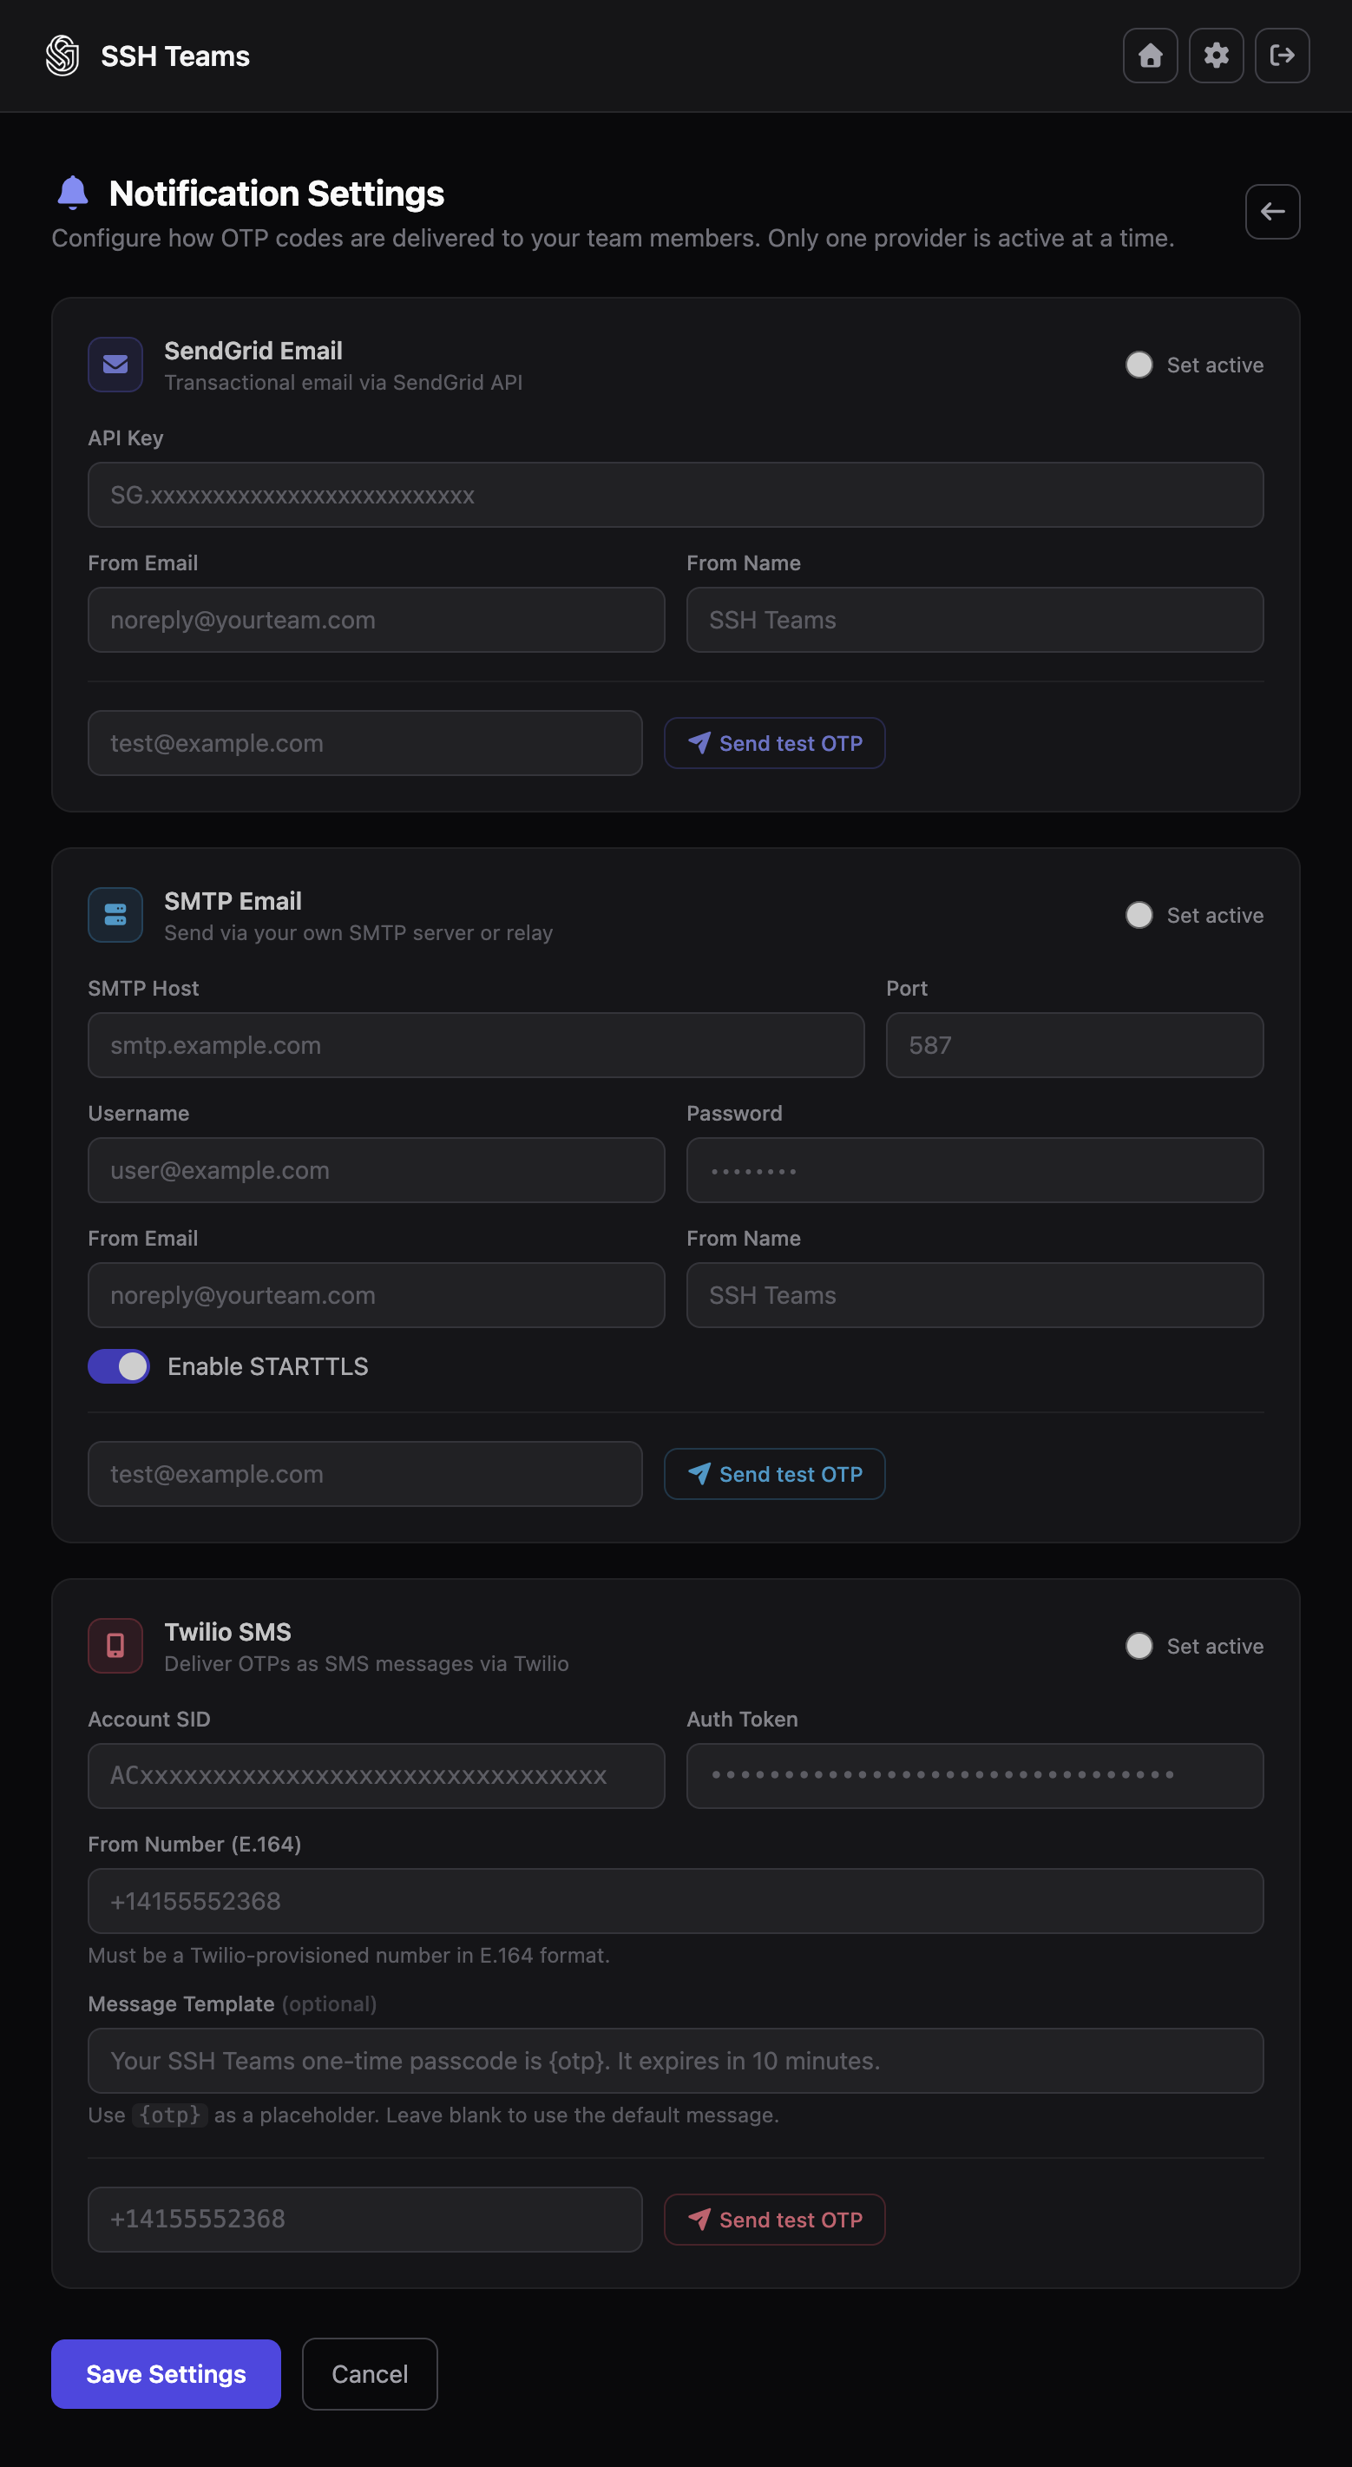Image resolution: width=1352 pixels, height=2467 pixels.
Task: Set SendGrid Email as active provider
Action: 1139,365
